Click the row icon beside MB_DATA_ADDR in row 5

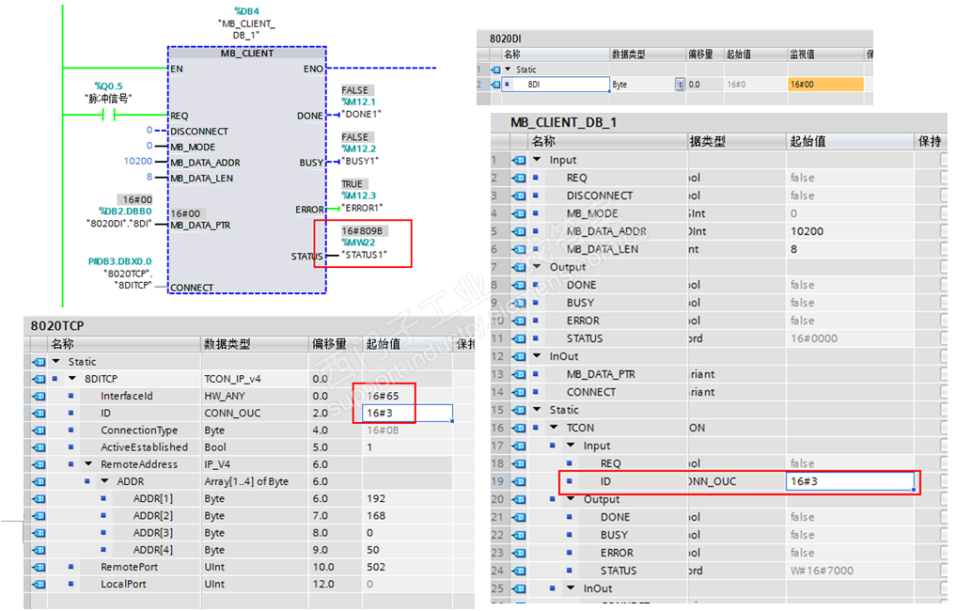pyautogui.click(x=519, y=231)
